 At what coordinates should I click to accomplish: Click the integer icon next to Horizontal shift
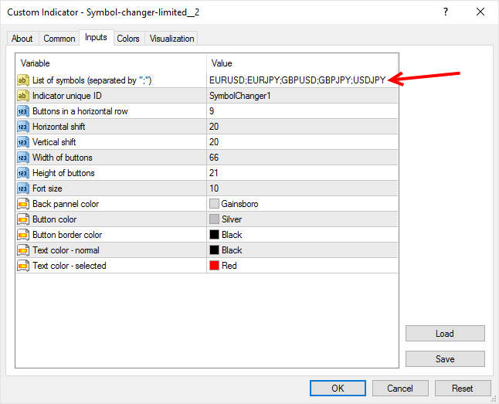(x=23, y=127)
